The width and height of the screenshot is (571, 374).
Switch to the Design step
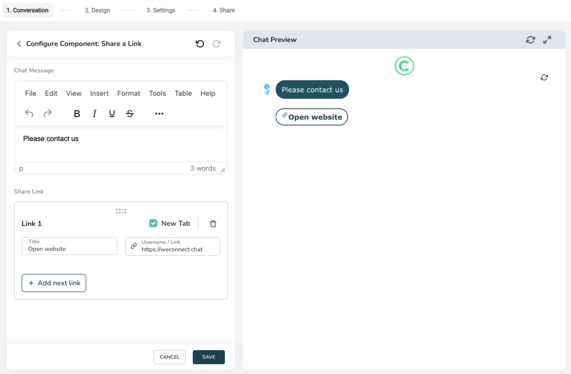98,9
